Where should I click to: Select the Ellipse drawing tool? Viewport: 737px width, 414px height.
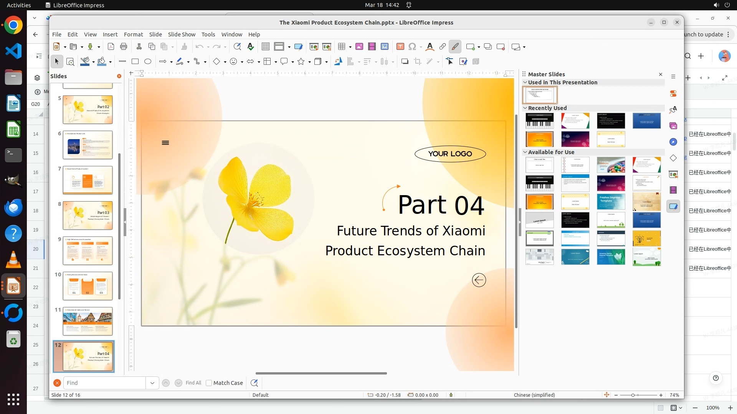pyautogui.click(x=148, y=61)
